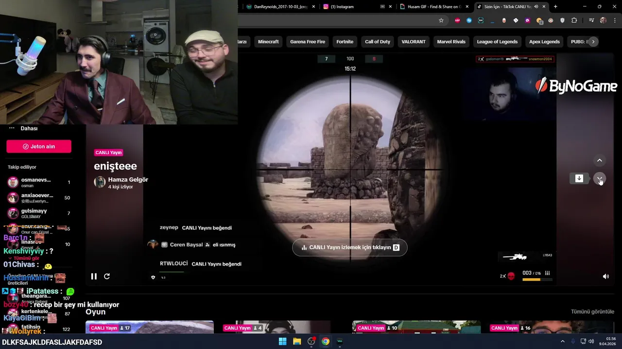Show hidden system tray icons
Image resolution: width=622 pixels, height=349 pixels.
tap(563, 342)
